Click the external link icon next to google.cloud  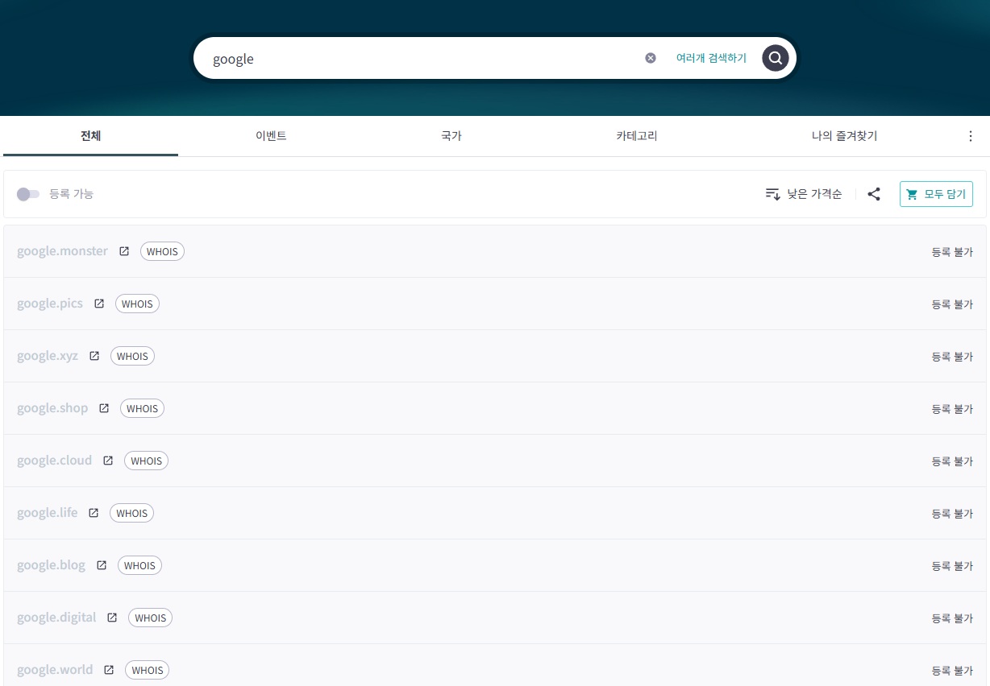[108, 461]
